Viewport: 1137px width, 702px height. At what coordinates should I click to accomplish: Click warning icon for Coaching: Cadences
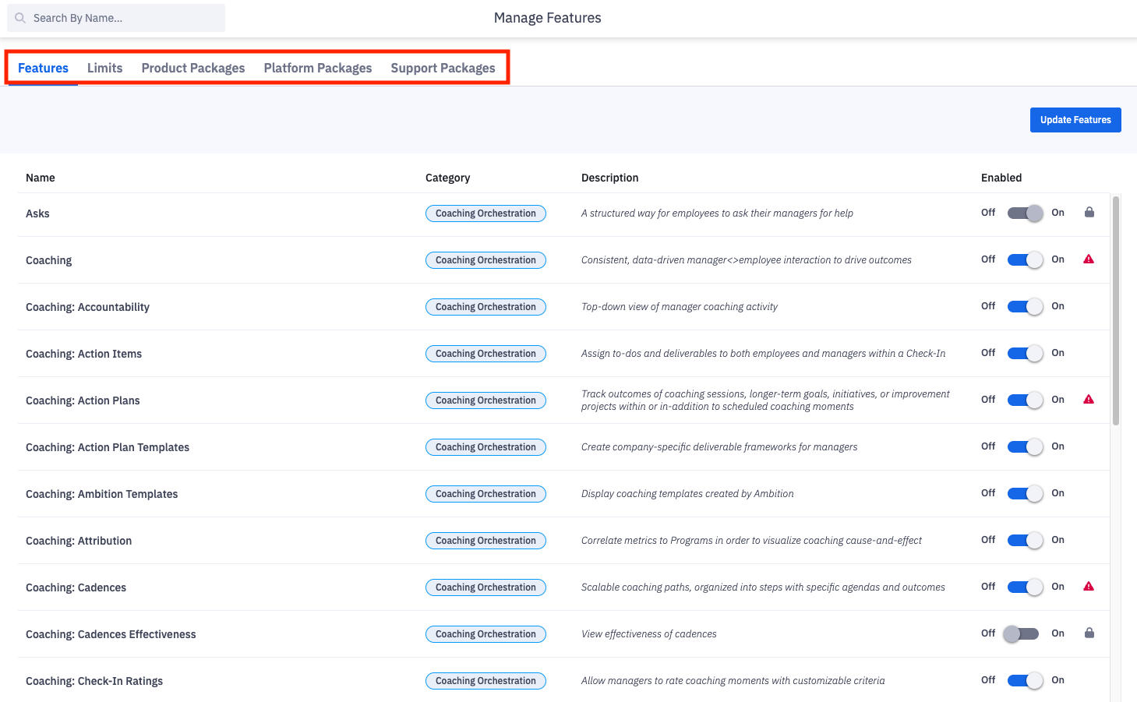pyautogui.click(x=1089, y=587)
